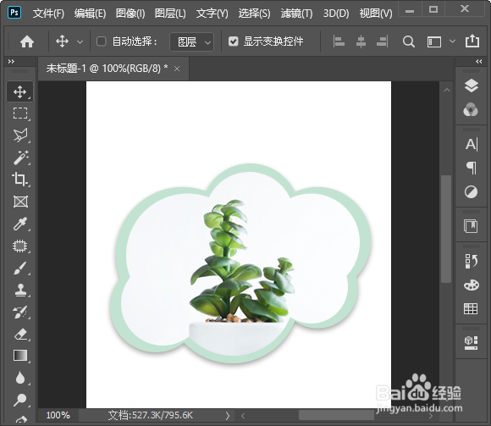Image resolution: width=491 pixels, height=426 pixels.
Task: Click the horizontal scrollbar thumb
Action: coord(336,415)
